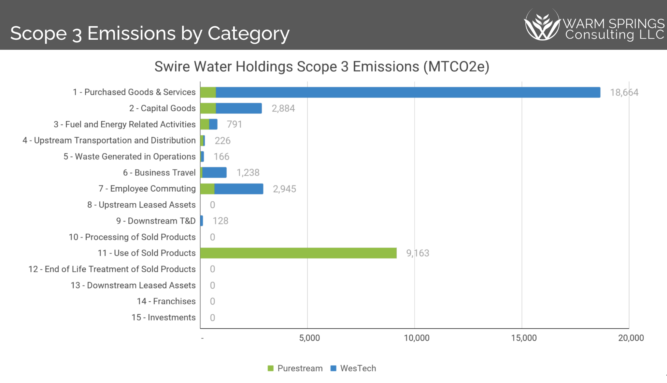Click the label 7 - Employee Commuting
667x383 pixels.
tap(147, 189)
